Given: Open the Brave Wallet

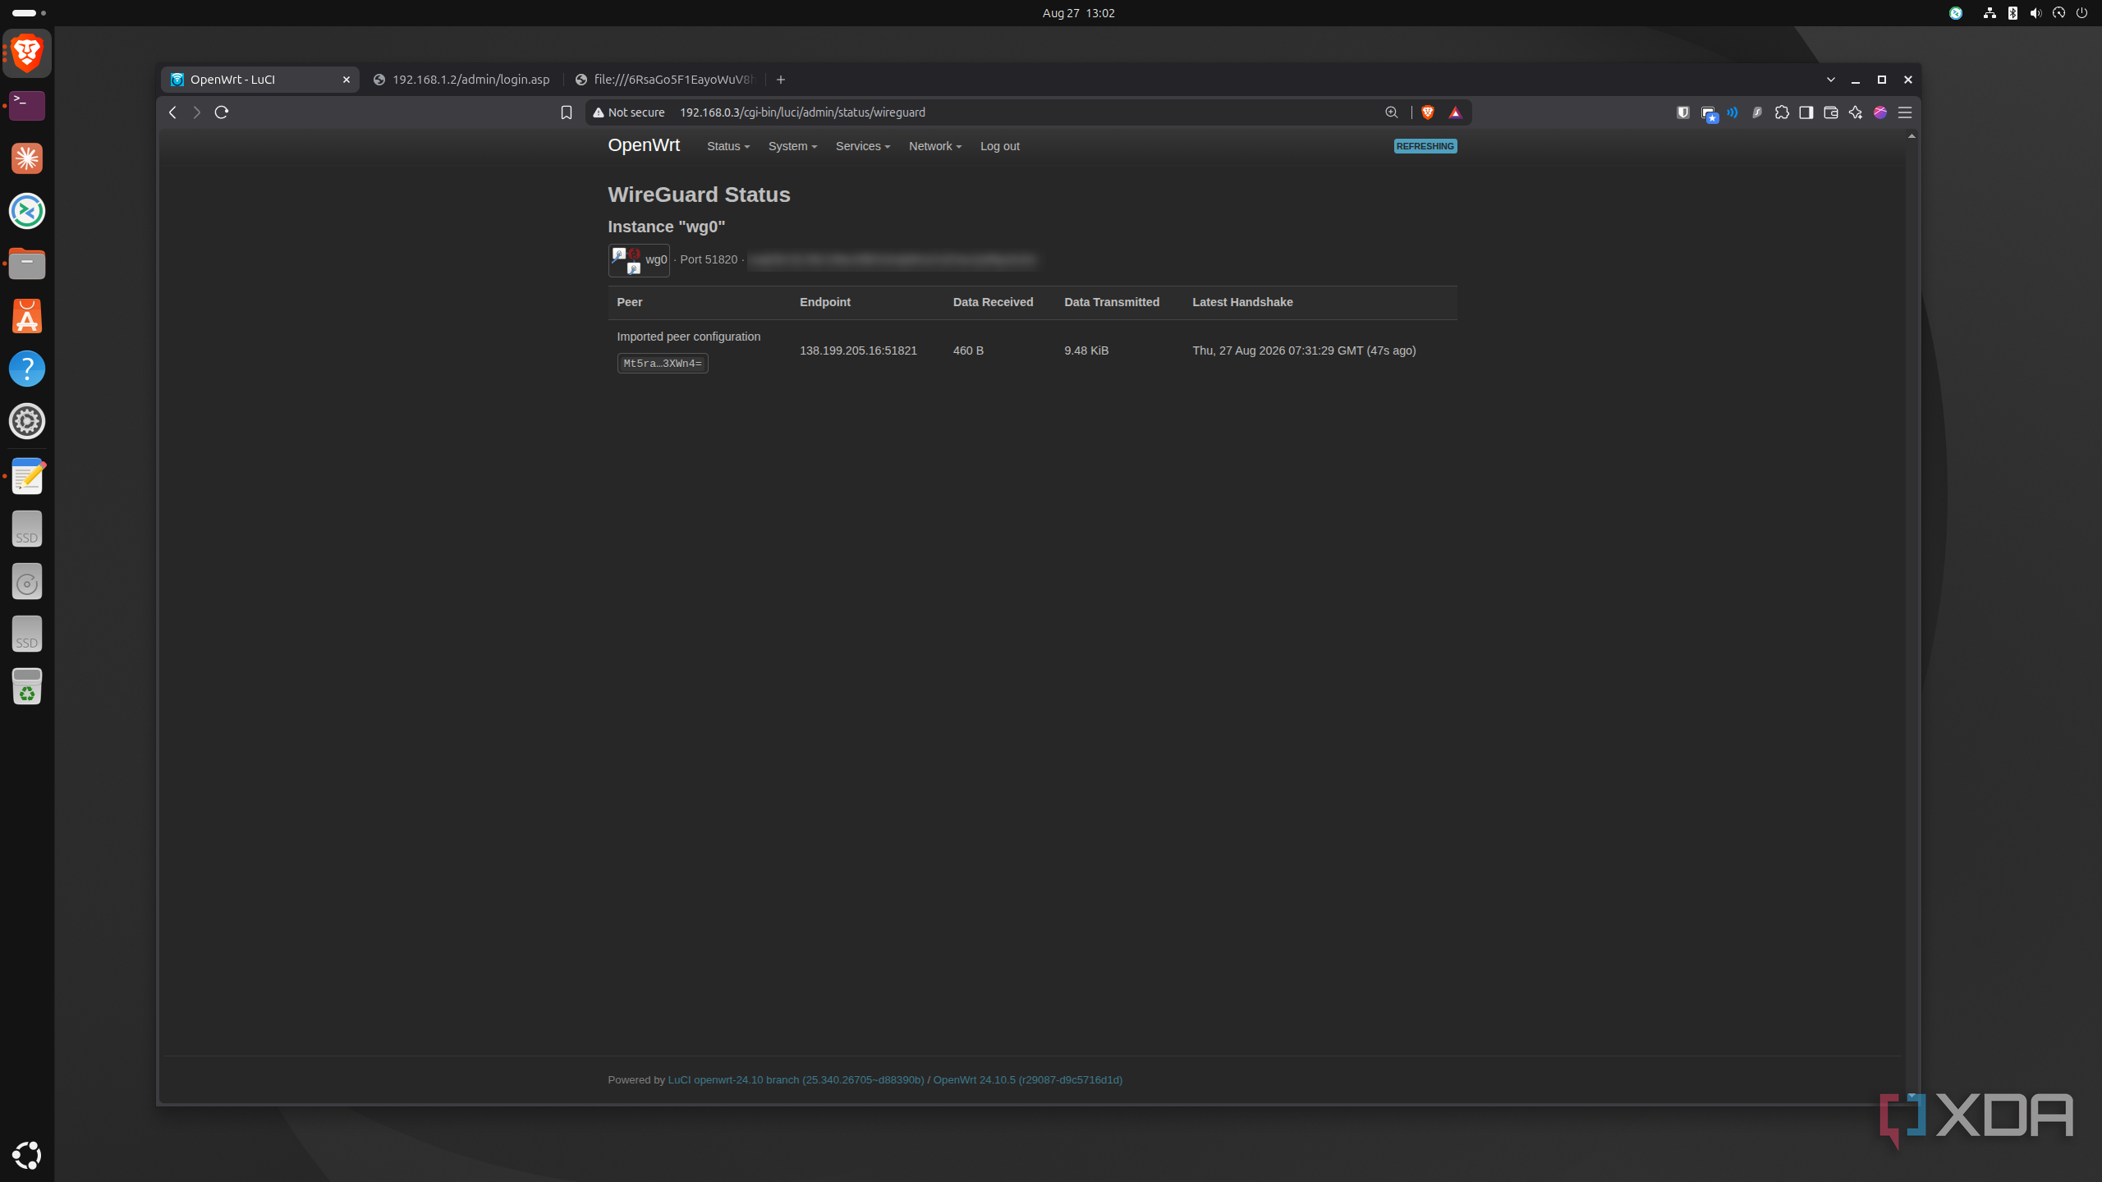Looking at the screenshot, I should pyautogui.click(x=1831, y=112).
